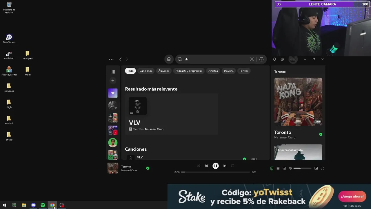
Task: Click the Juega ahora button on Stake banner
Action: (x=352, y=197)
